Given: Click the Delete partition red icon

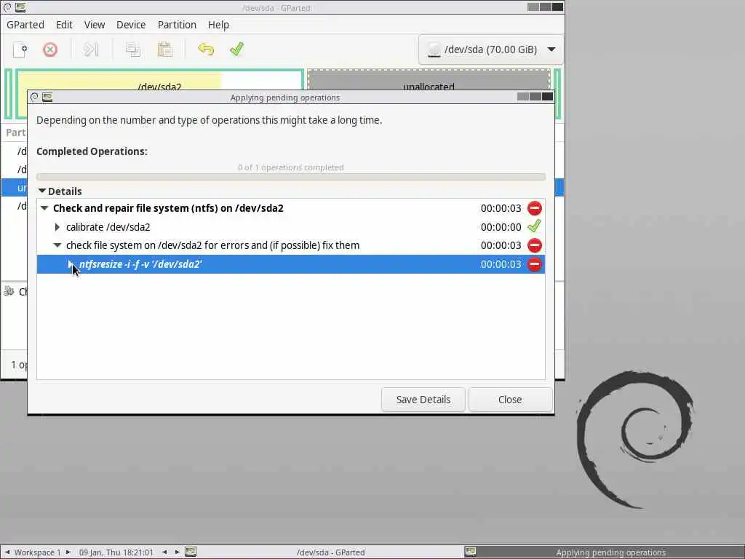Looking at the screenshot, I should [50, 49].
